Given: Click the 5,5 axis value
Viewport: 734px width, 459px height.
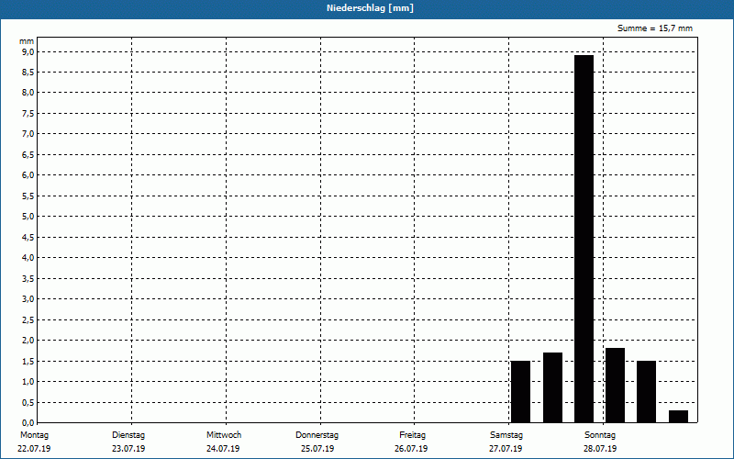Looking at the screenshot, I should click(x=28, y=196).
